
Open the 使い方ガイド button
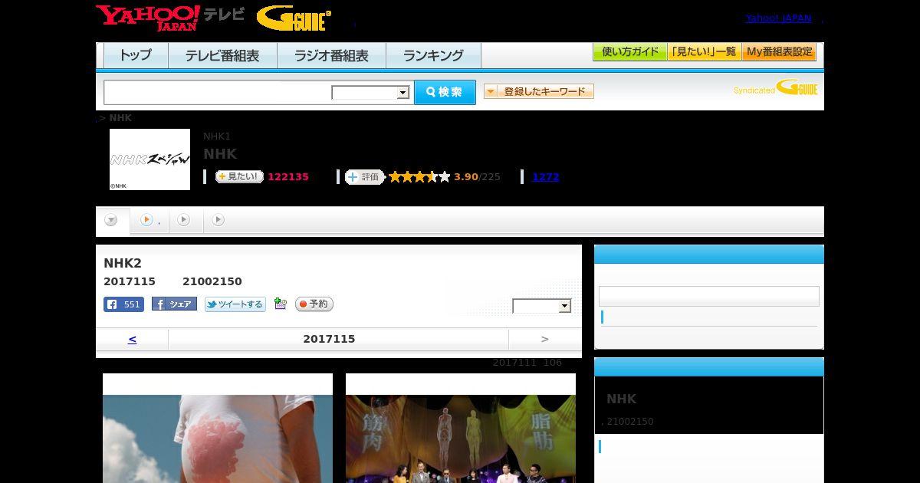point(629,52)
